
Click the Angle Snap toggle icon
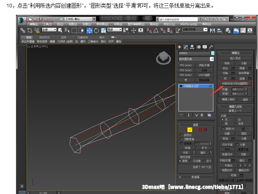(x=156, y=30)
